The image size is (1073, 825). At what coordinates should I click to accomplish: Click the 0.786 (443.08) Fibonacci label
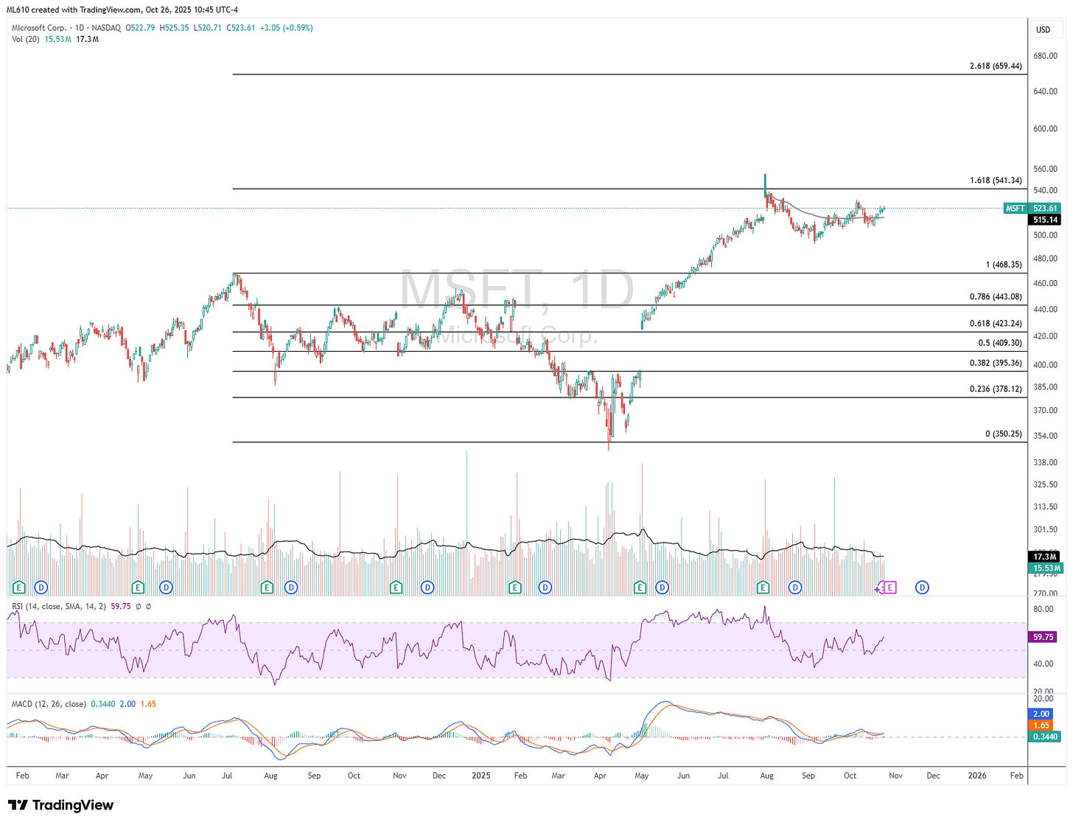tap(996, 297)
